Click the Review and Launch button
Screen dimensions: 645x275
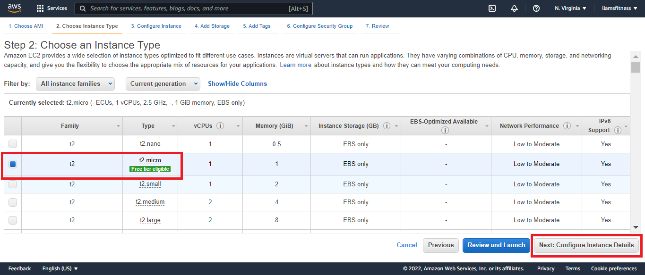pyautogui.click(x=496, y=245)
